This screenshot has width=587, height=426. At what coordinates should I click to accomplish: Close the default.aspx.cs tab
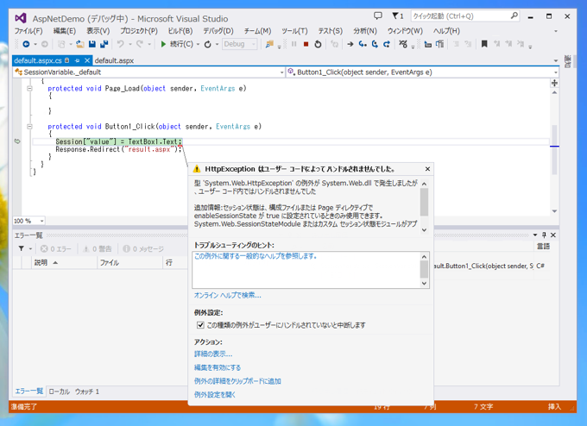tap(87, 60)
